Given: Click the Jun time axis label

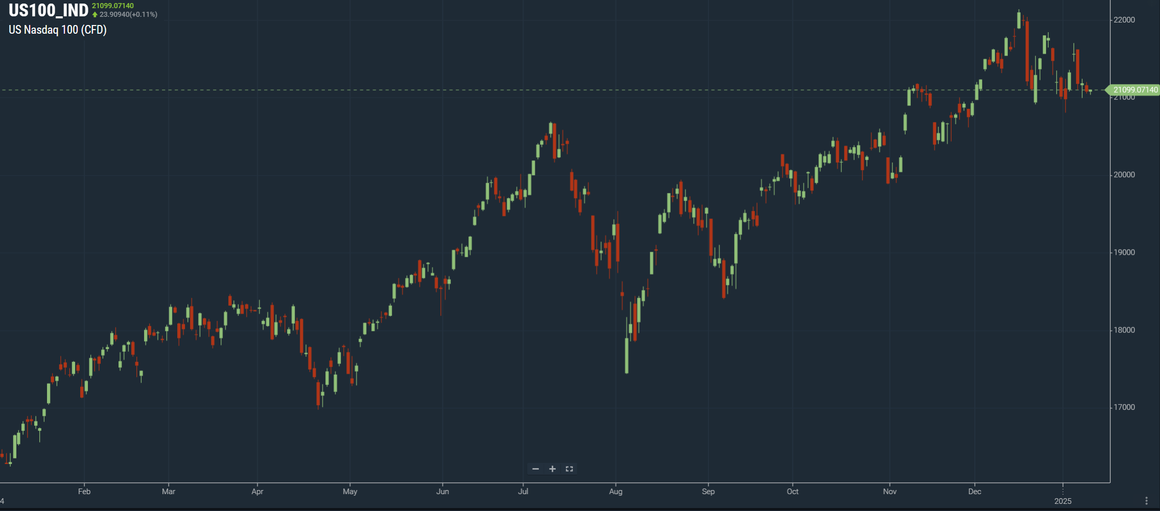Looking at the screenshot, I should pyautogui.click(x=442, y=492).
